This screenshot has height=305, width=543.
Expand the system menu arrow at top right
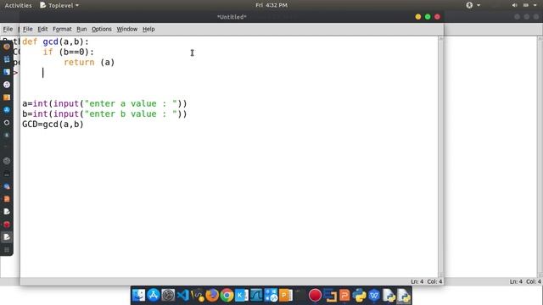pos(535,5)
